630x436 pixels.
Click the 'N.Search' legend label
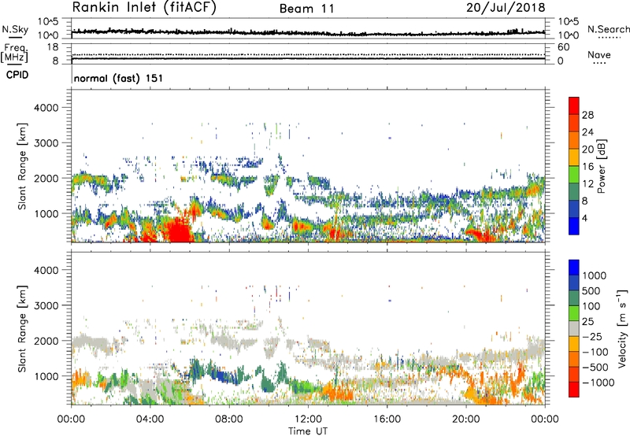pos(608,29)
